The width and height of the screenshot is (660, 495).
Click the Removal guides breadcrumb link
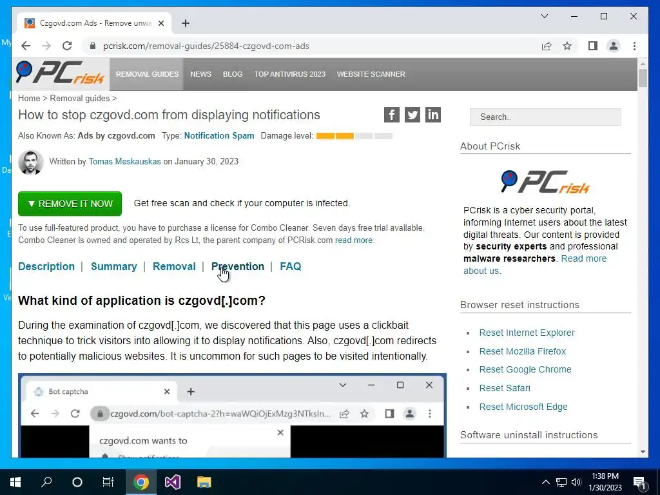[79, 98]
